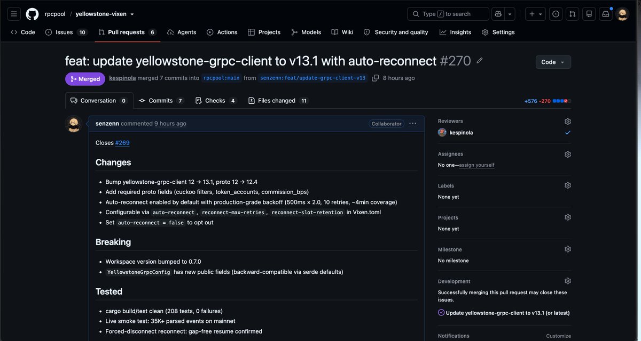Viewport: 641px width, 341px height.
Task: Open the Projects tab
Action: 264,32
